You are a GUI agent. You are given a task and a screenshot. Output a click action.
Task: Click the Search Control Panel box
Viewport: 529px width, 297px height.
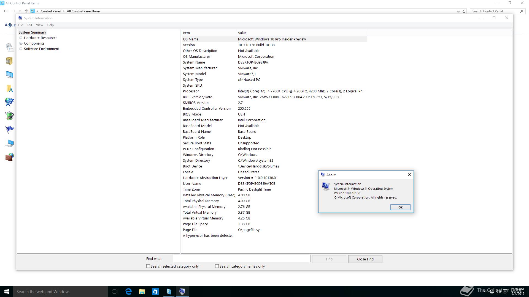tap(495, 11)
